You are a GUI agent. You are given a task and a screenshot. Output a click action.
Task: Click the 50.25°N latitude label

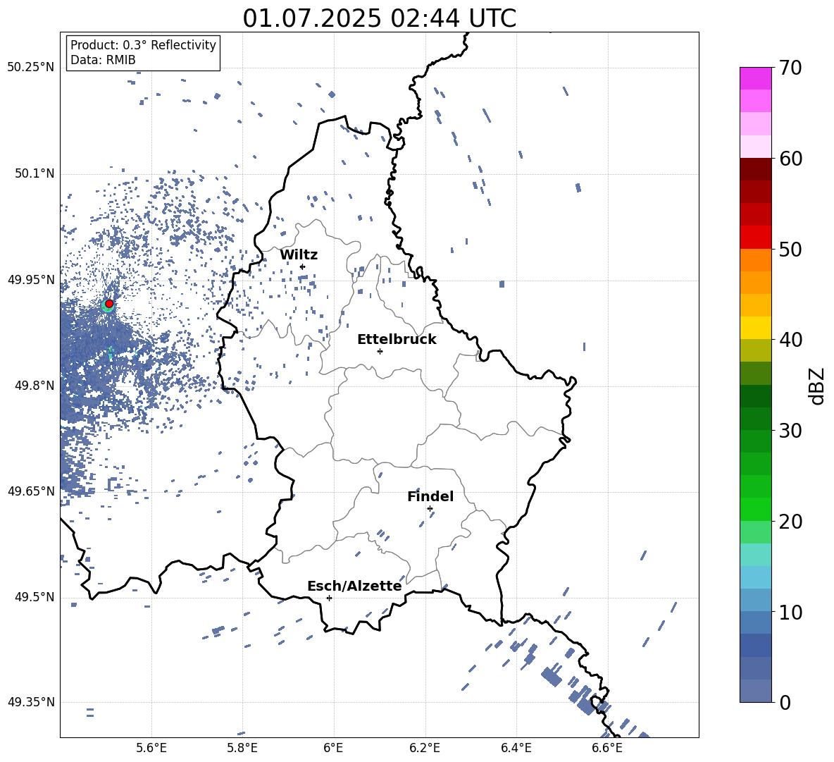point(30,68)
